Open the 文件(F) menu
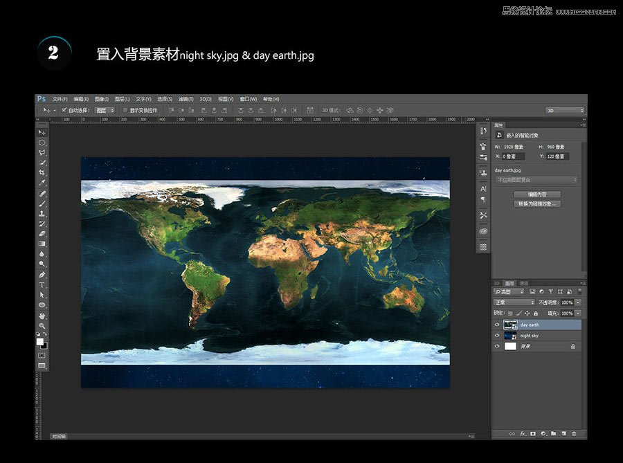The image size is (623, 463). 60,99
